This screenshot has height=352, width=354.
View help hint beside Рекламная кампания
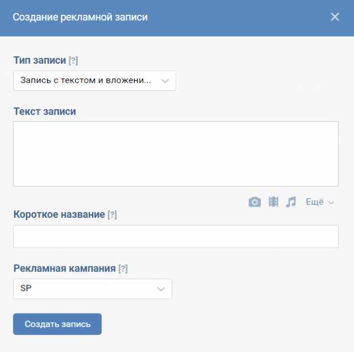click(123, 269)
